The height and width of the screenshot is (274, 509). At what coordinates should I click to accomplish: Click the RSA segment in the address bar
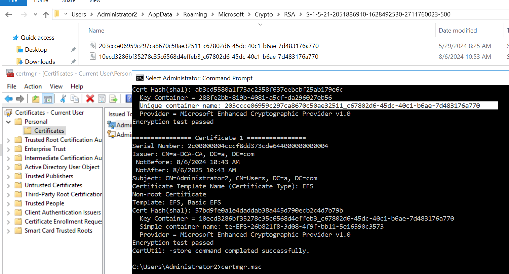coord(289,14)
